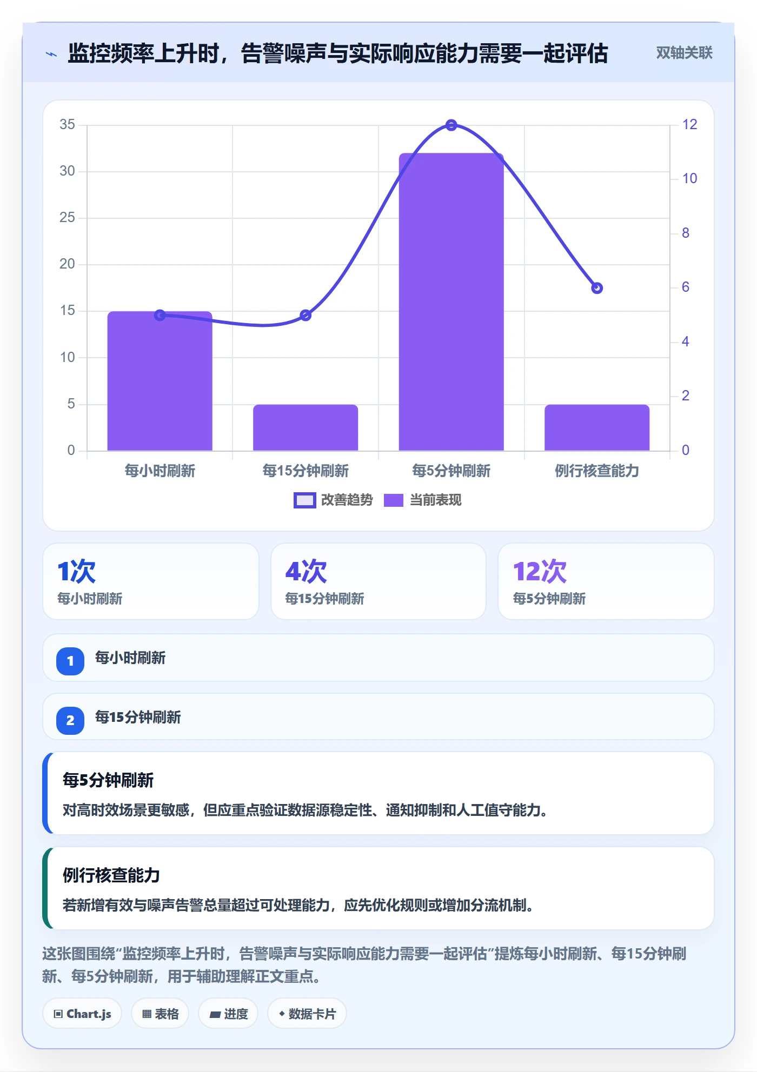Click the summary paragraph starting 这张图围绕
Viewport: 757px width, 1072px height.
364,965
